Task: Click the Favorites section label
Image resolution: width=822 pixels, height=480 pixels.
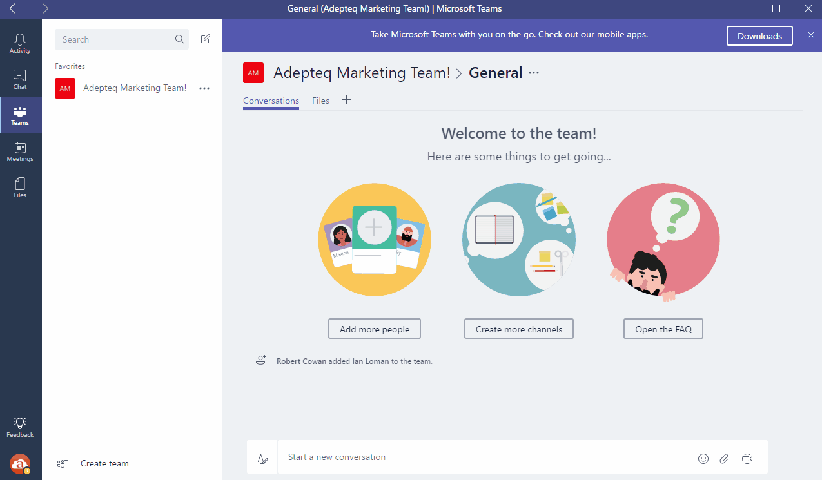Action: 70,66
